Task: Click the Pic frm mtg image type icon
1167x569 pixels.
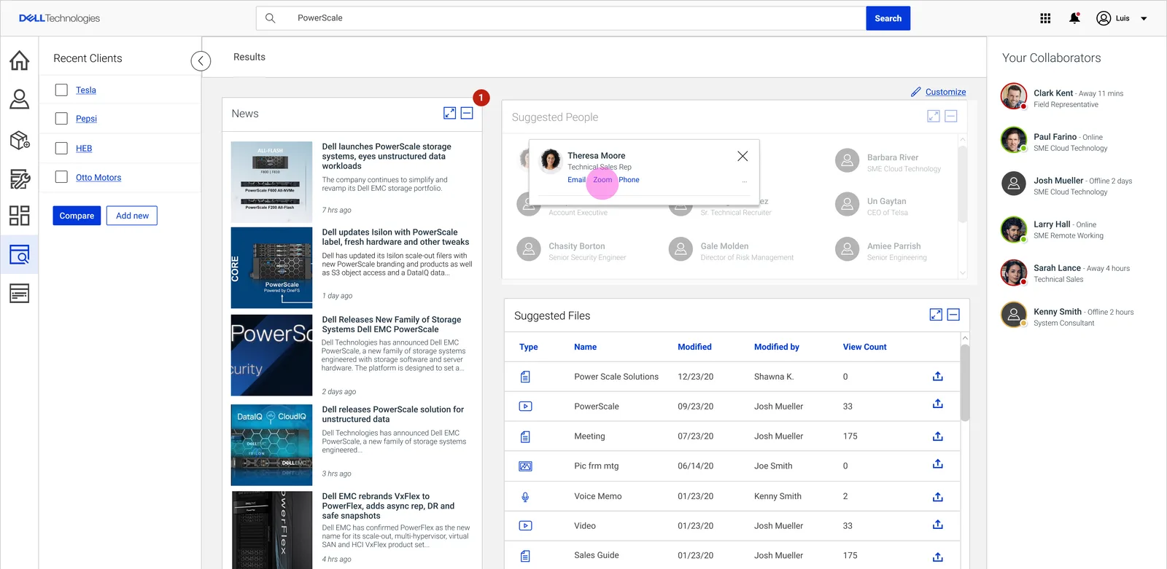Action: tap(525, 466)
